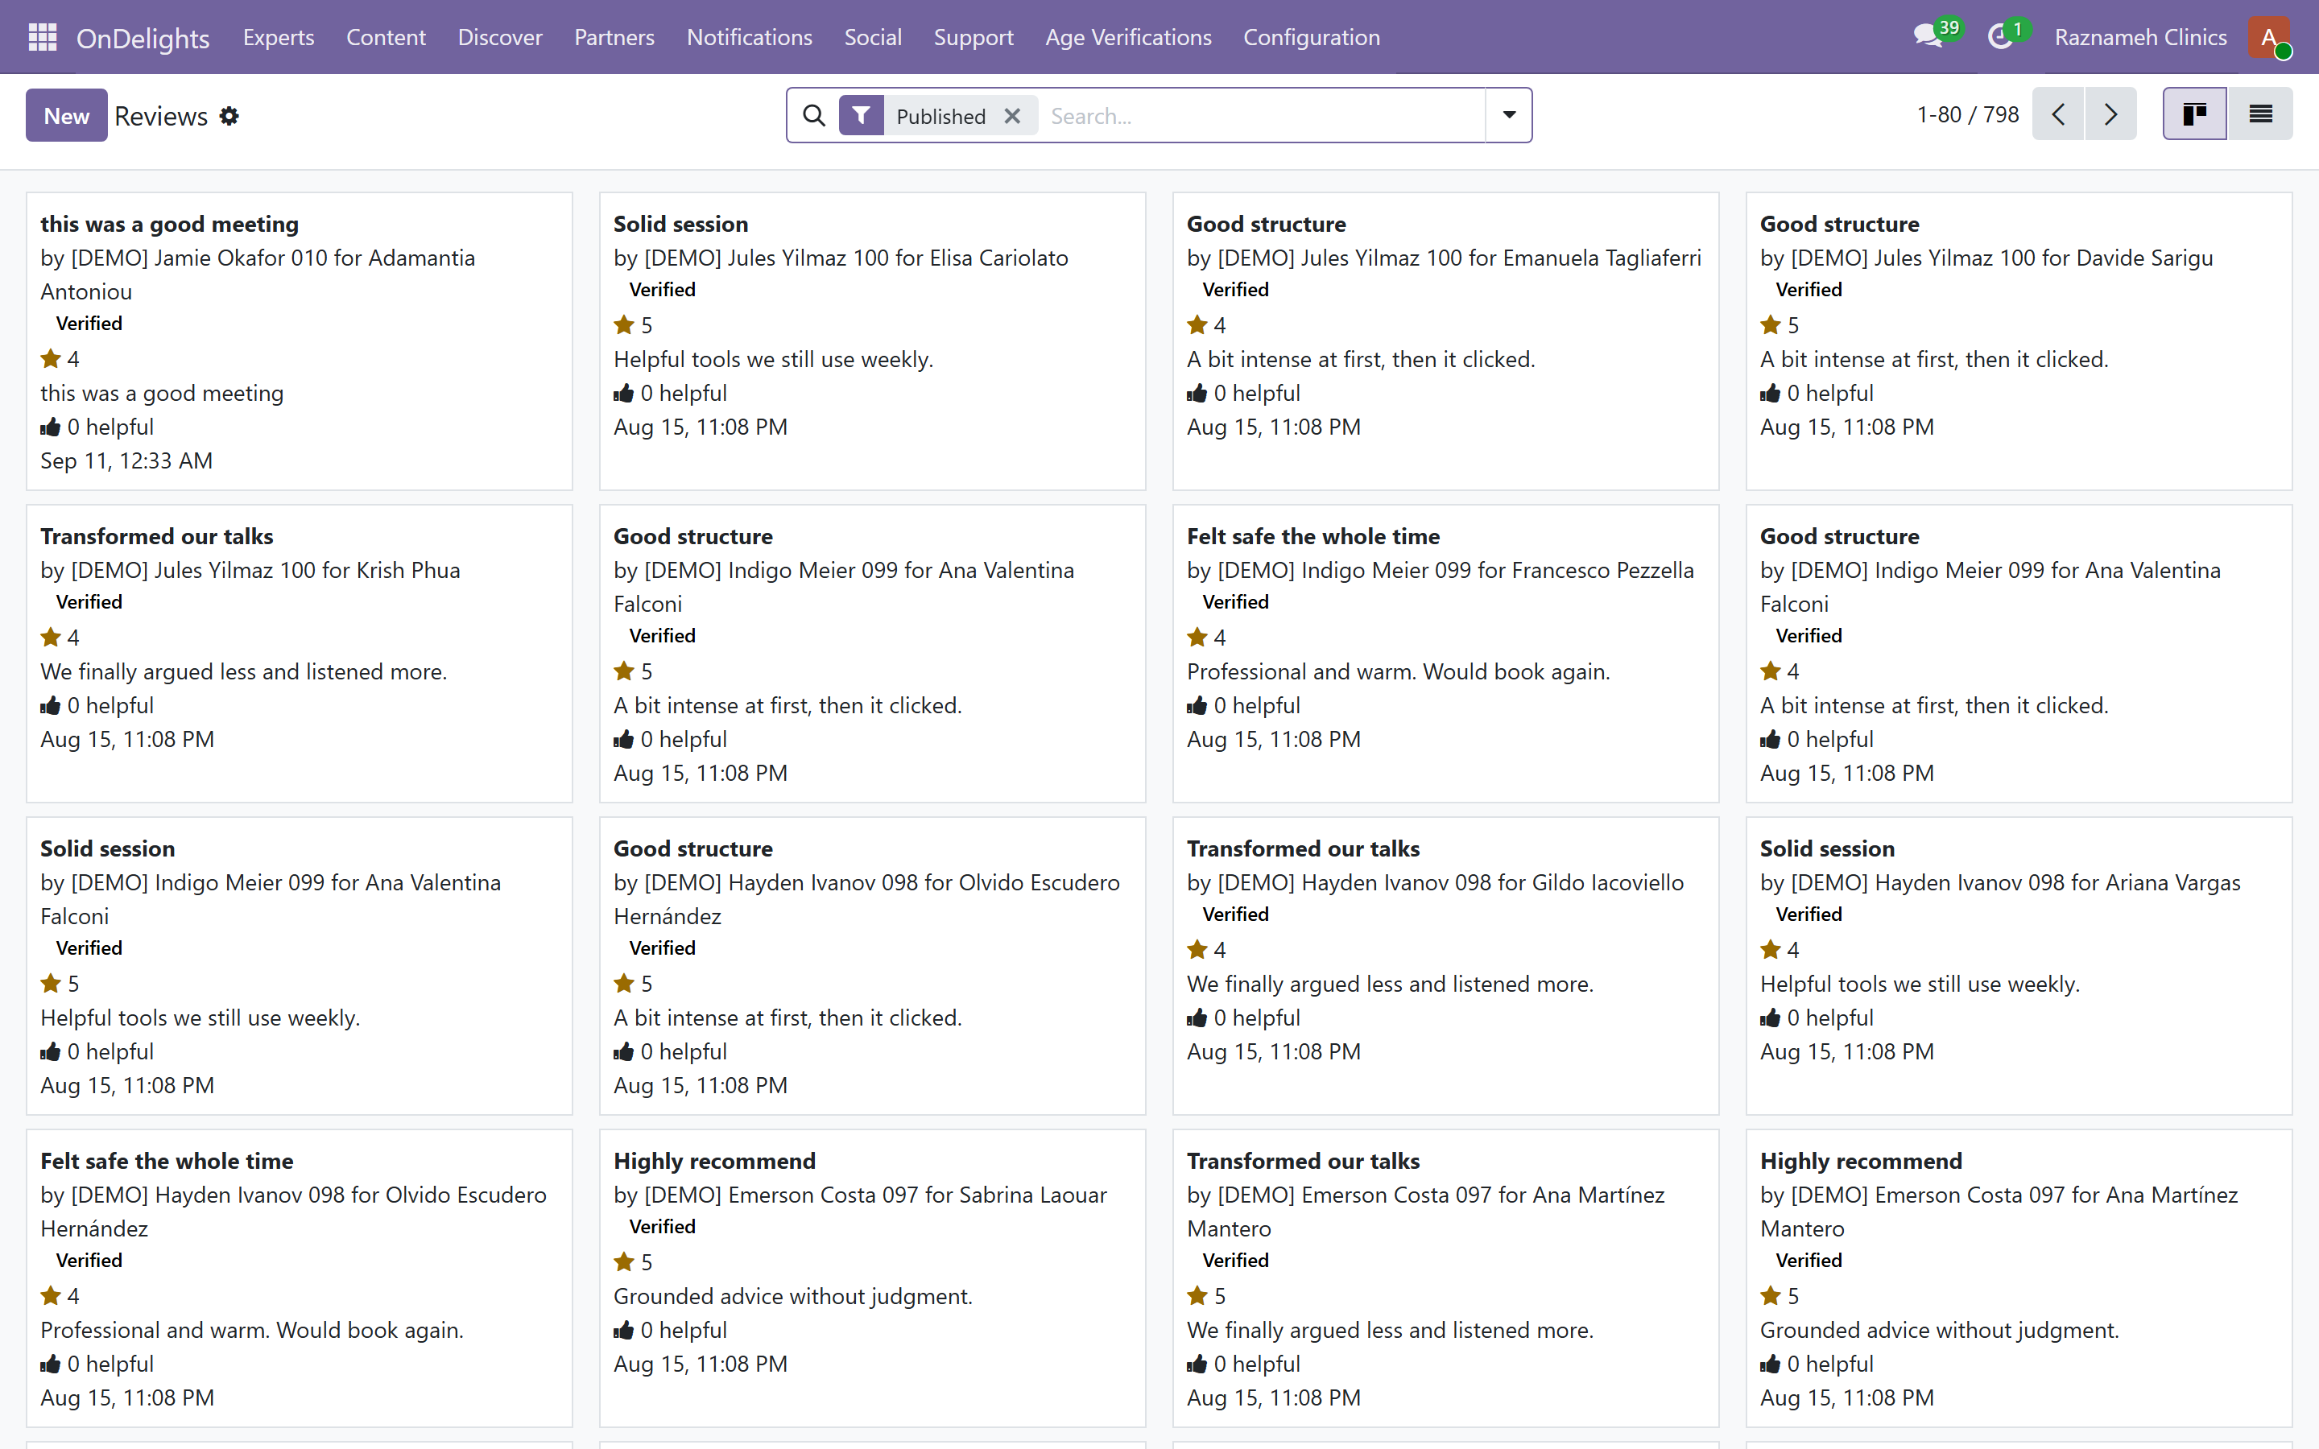Open the 'this was a good meeting' review card

point(299,341)
